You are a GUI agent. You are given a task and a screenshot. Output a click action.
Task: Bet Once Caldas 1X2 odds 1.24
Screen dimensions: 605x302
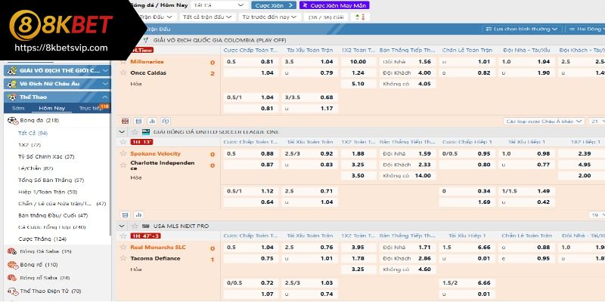pos(358,72)
